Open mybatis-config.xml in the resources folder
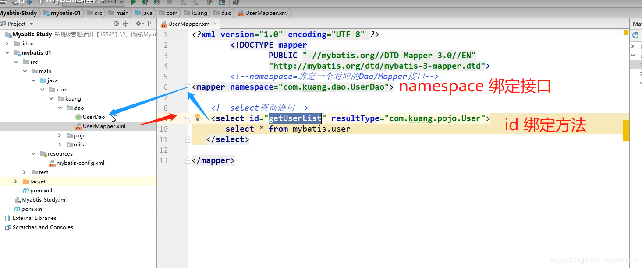 click(80, 163)
